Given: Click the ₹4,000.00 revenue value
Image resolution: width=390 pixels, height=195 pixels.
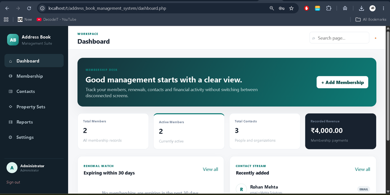Looking at the screenshot, I should [326, 130].
